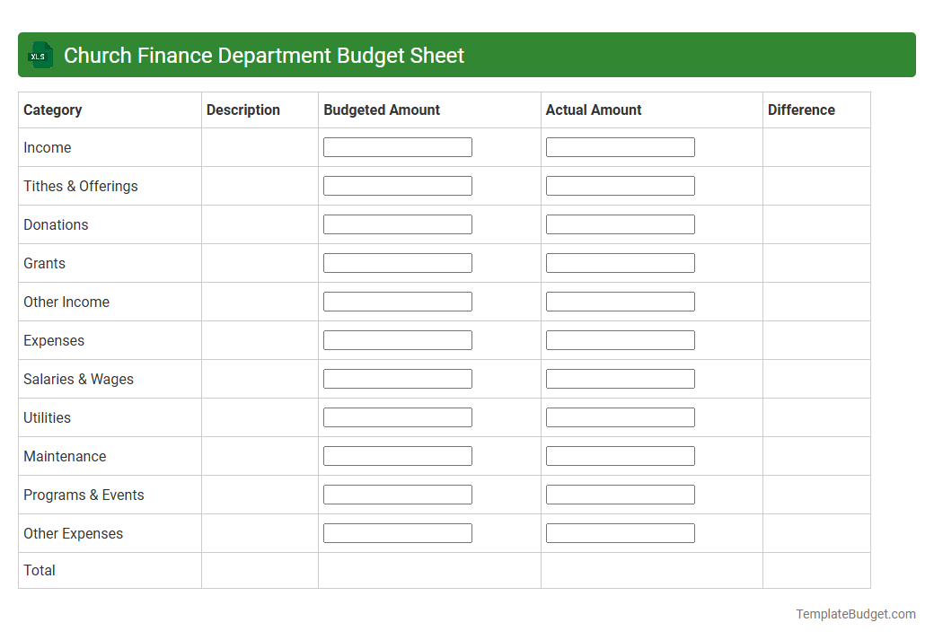Click the Actual Amount field for Salaries & Wages
Screen dimensions: 934x640
pyautogui.click(x=620, y=378)
